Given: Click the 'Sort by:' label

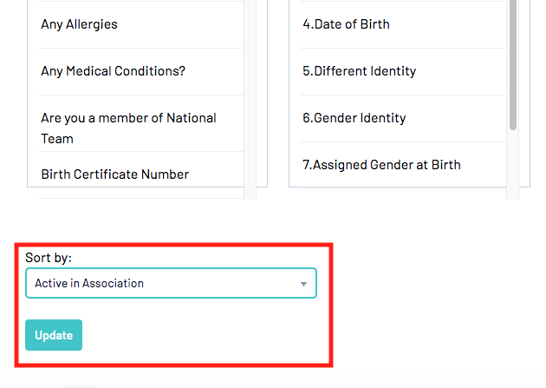Looking at the screenshot, I should coord(49,258).
